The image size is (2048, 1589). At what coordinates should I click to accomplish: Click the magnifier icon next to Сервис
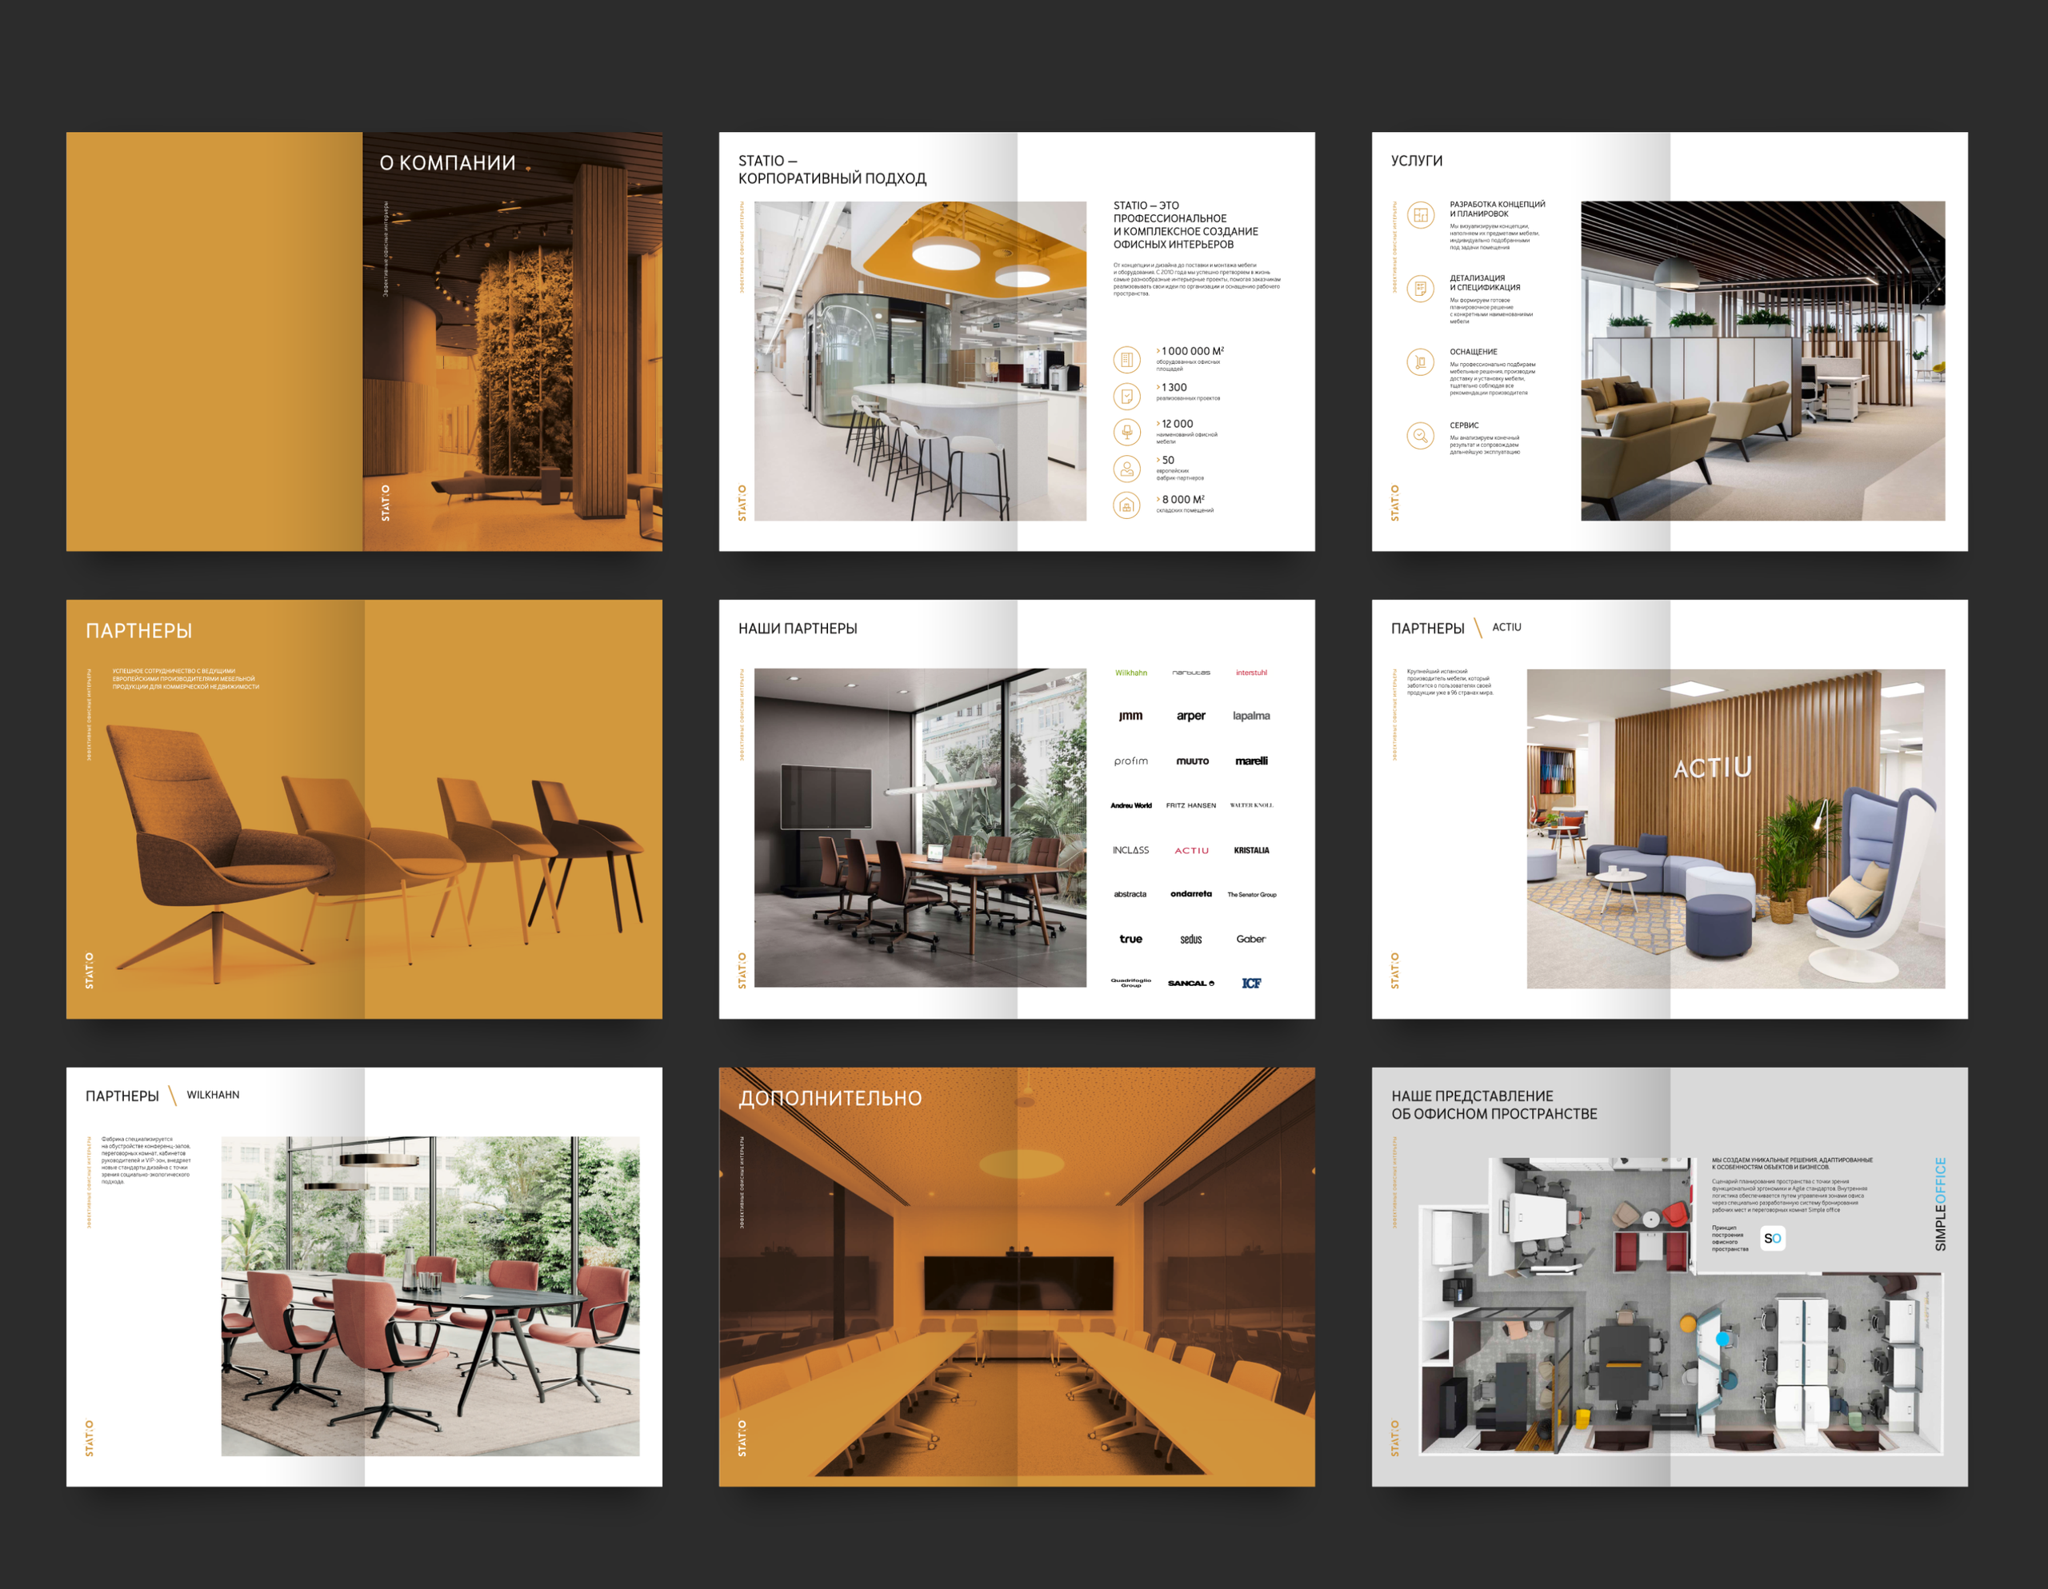point(1420,436)
